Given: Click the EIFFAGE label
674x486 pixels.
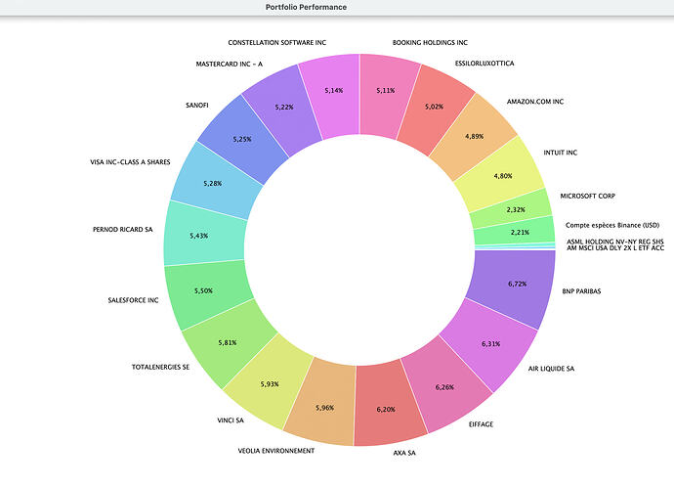Looking at the screenshot, I should 481,424.
